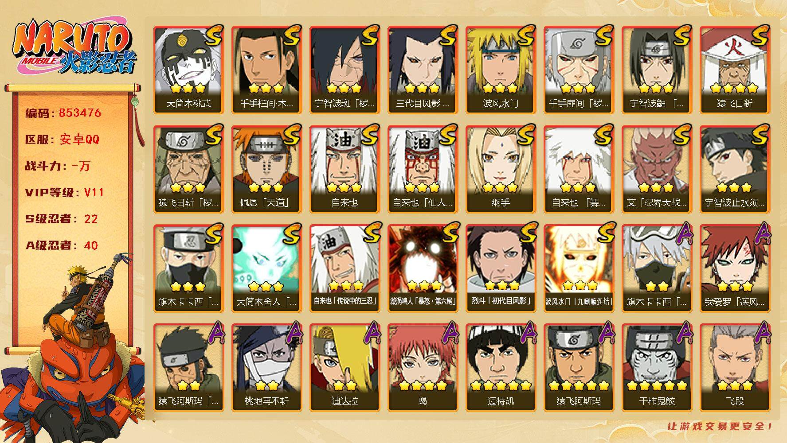The image size is (787, 443).
Task: Click the 干柿鬼鲛 character card
Action: coord(657,368)
